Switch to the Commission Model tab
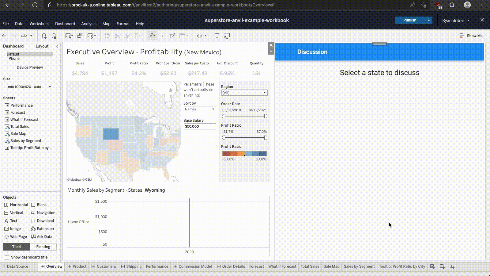The width and height of the screenshot is (490, 276). point(192,266)
